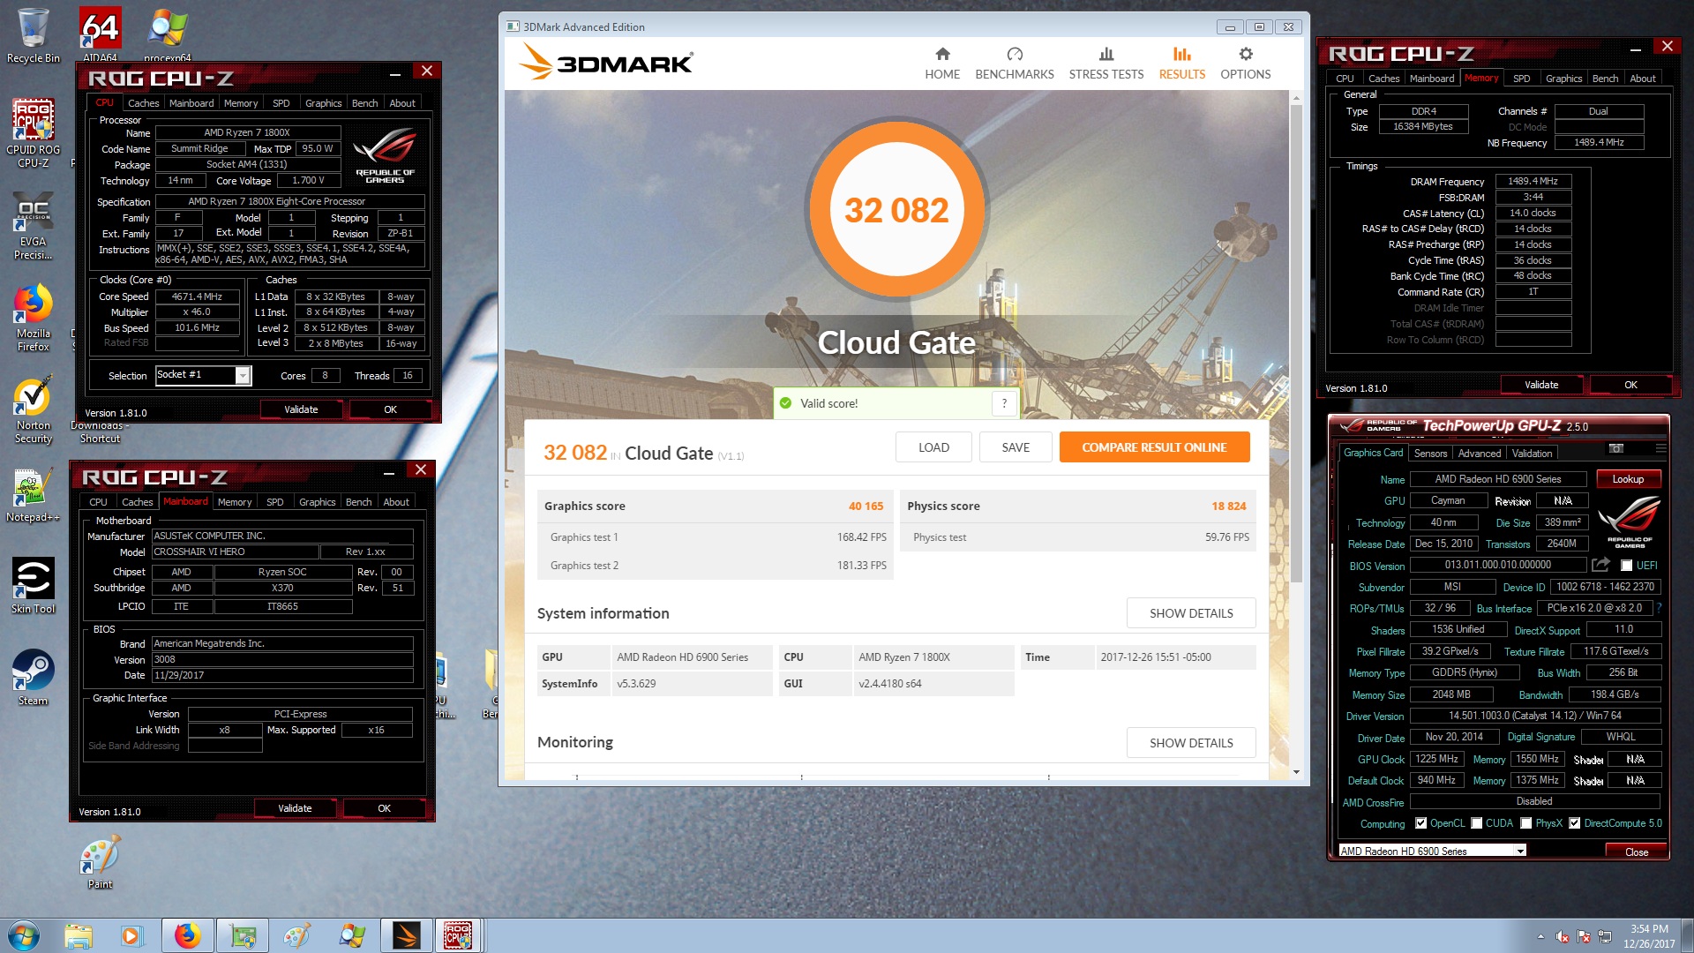The width and height of the screenshot is (1694, 953).
Task: Switch to Caches tab in top-left CPU-Z
Action: coord(143,103)
